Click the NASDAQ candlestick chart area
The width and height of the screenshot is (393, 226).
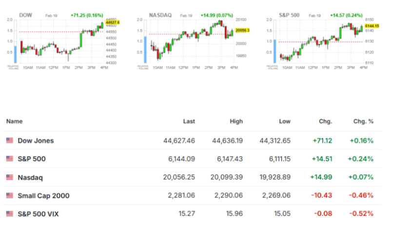(x=192, y=41)
